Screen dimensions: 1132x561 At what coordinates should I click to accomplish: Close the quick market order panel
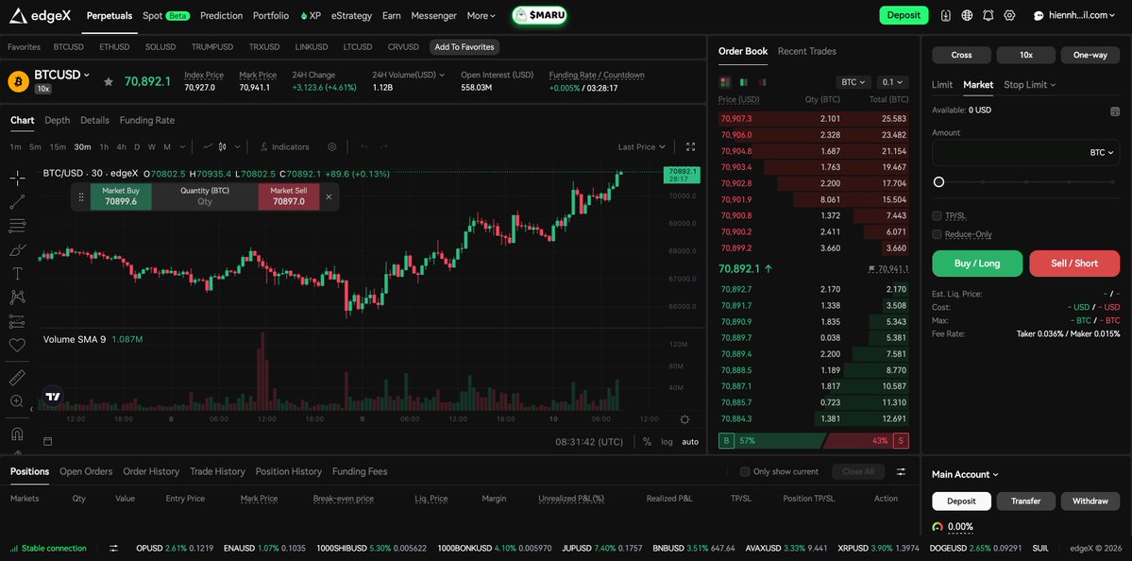point(329,196)
